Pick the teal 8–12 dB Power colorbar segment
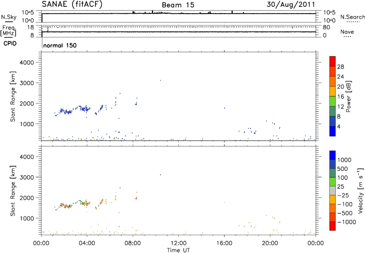This screenshot has width=365, height=253. [333, 111]
